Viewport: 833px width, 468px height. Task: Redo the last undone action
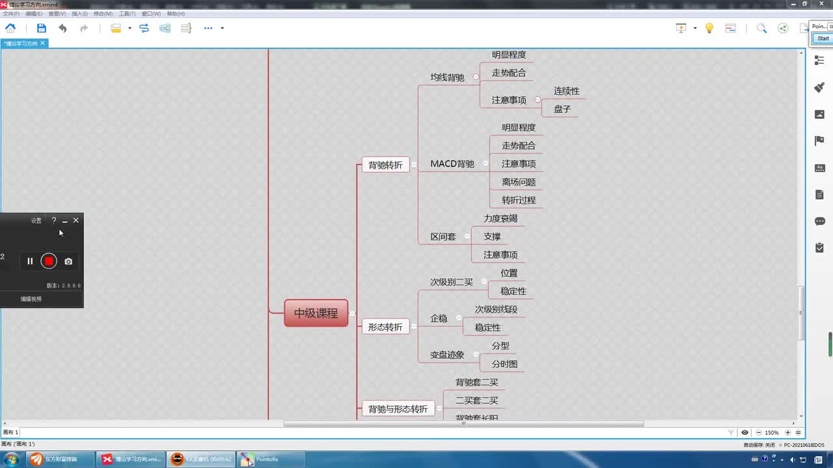84,28
